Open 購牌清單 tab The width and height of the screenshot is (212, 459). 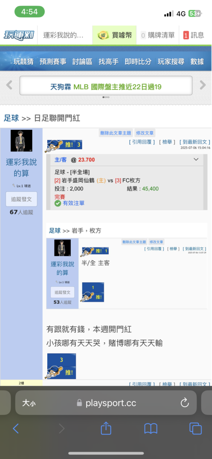coord(158,35)
